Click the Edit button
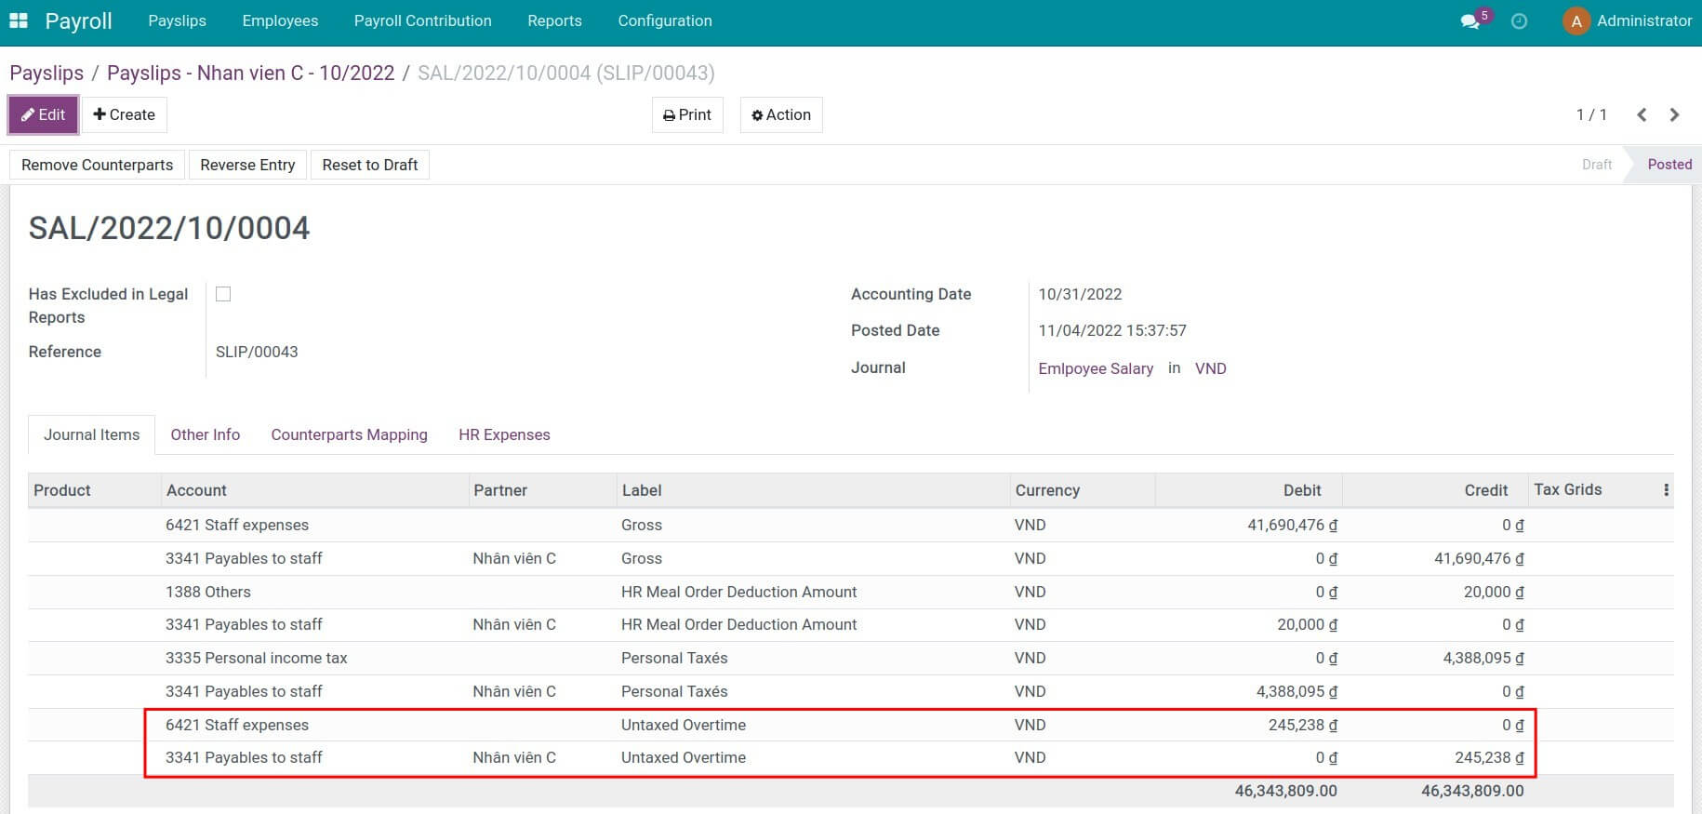 click(x=43, y=115)
